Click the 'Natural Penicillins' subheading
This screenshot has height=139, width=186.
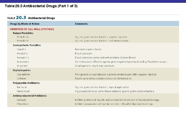pyautogui.click(x=23, y=33)
